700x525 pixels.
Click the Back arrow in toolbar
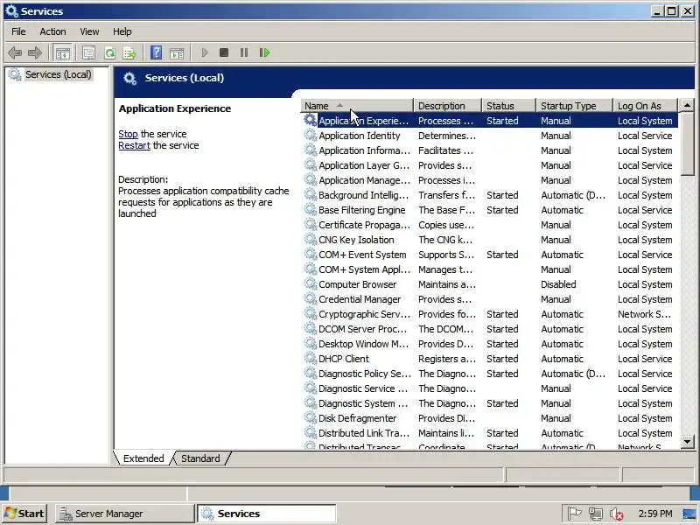[x=15, y=52]
